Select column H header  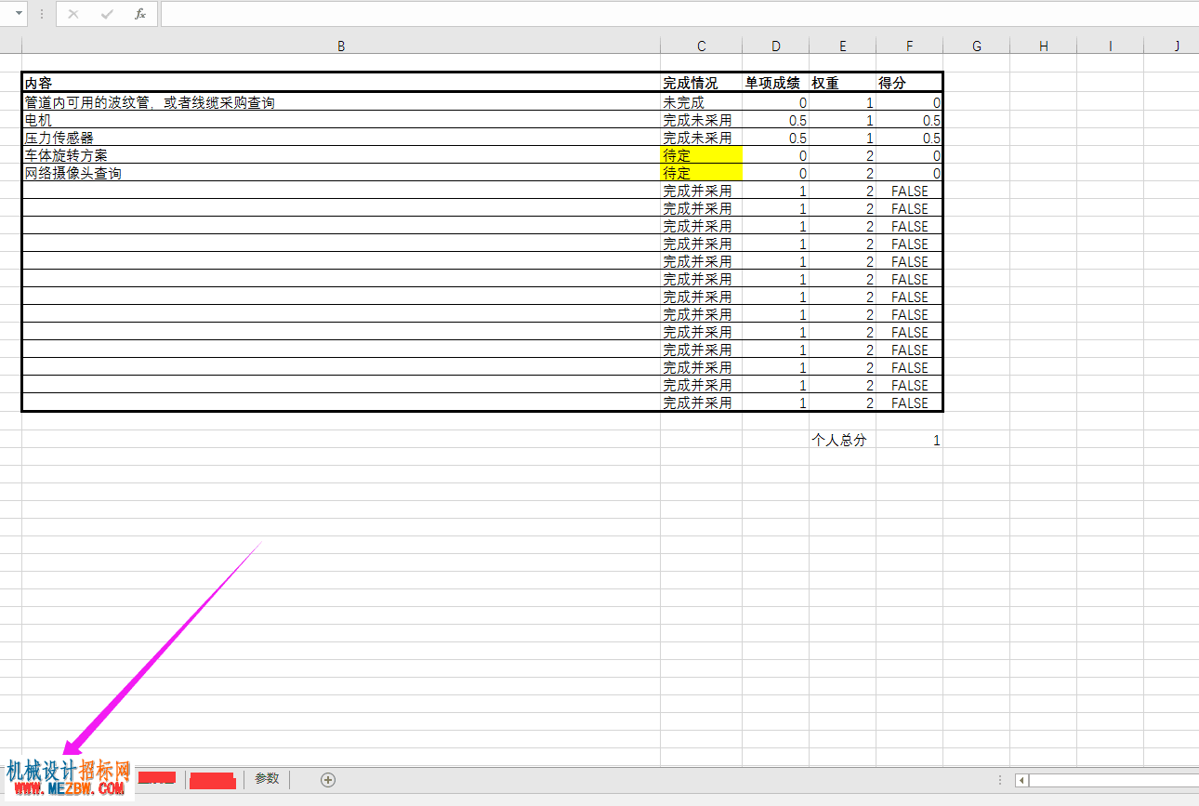click(1043, 46)
